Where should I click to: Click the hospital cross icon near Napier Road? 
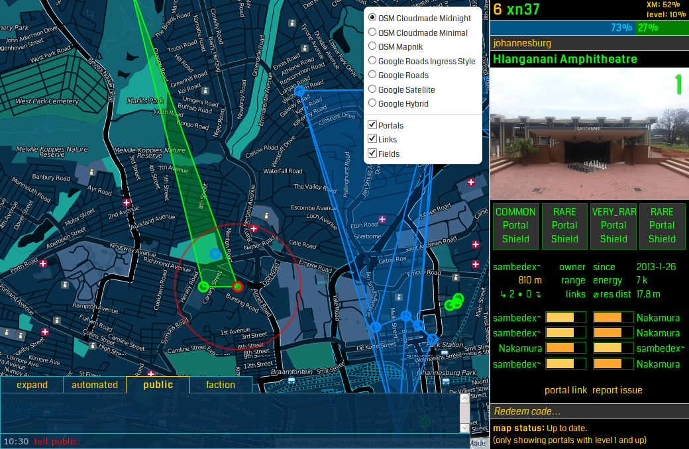254,228
